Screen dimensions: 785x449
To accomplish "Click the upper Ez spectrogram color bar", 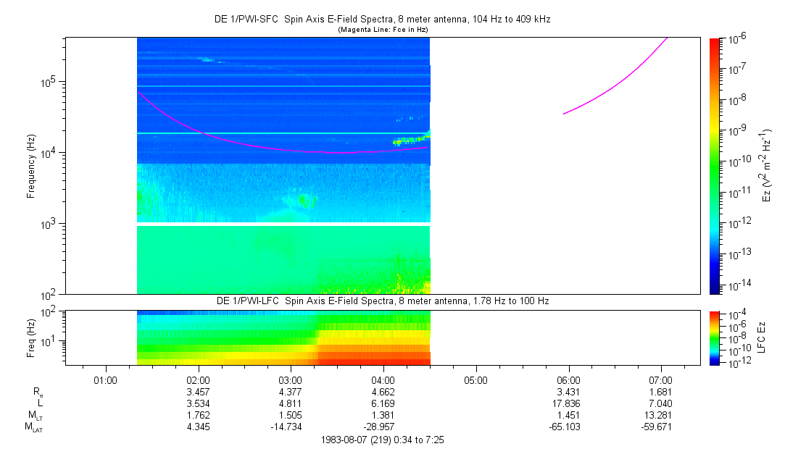I will pyautogui.click(x=714, y=165).
